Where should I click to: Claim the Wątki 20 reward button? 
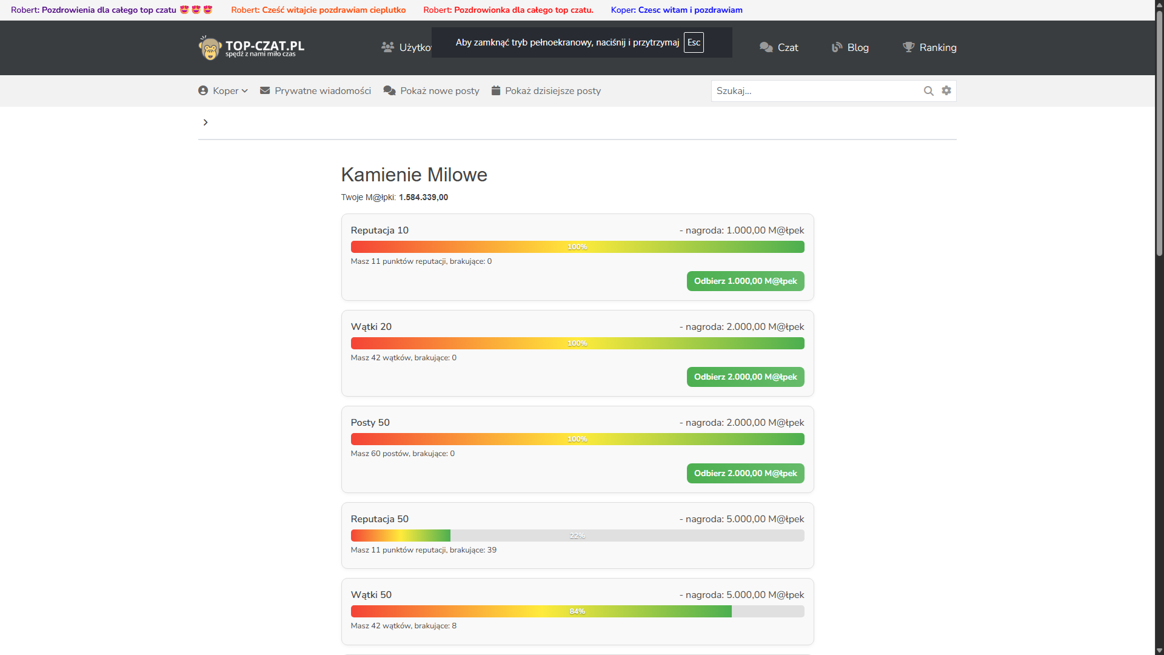pyautogui.click(x=745, y=377)
